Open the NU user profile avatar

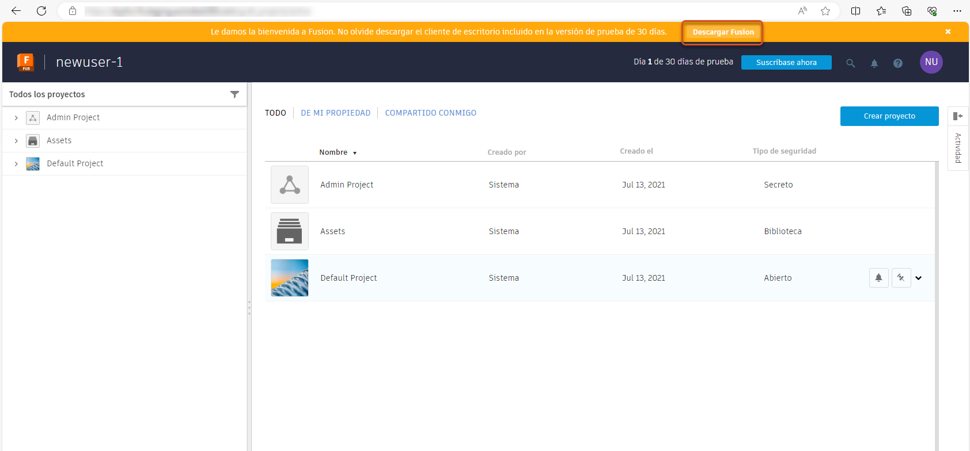pos(931,62)
